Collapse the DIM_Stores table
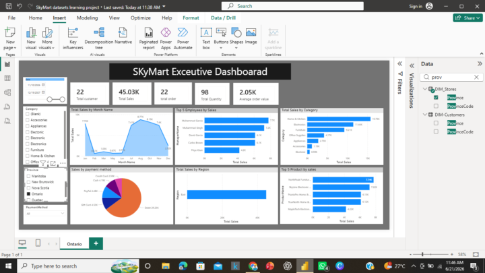 pos(425,89)
